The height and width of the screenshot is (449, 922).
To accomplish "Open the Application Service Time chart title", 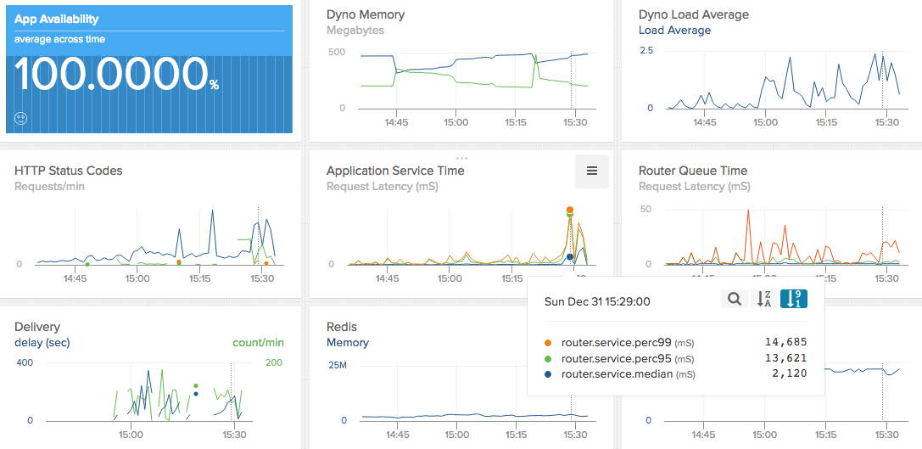I will pos(395,171).
